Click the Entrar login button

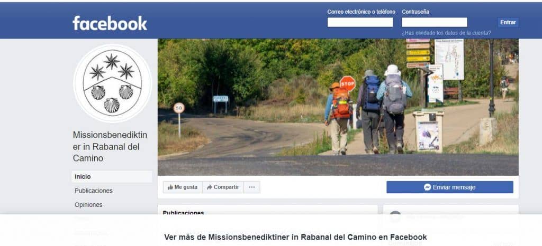[508, 22]
